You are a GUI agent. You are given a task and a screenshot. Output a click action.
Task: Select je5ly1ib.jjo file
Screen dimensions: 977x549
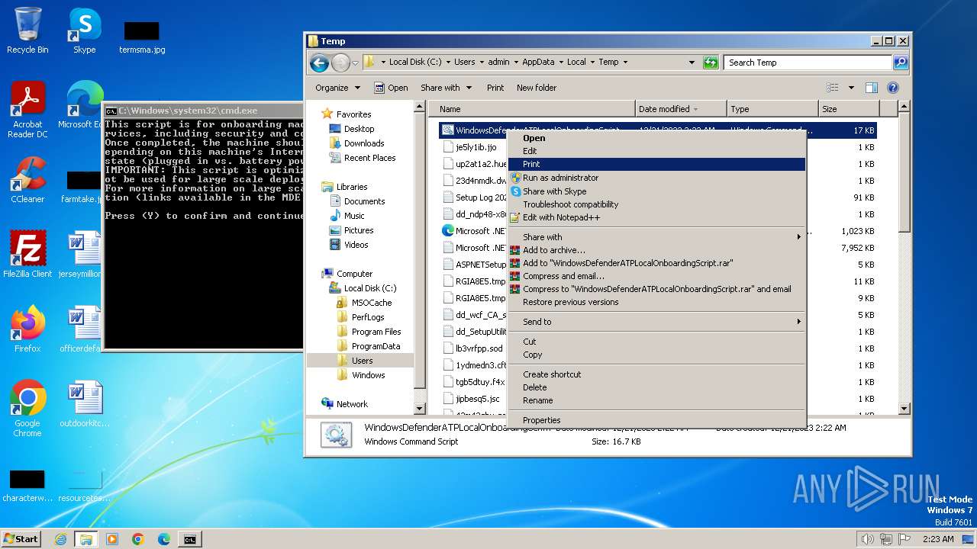click(476, 147)
